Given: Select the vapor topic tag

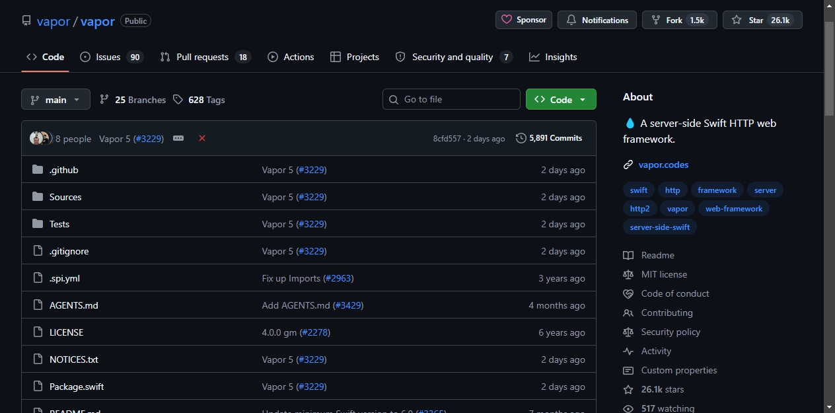Looking at the screenshot, I should 678,209.
